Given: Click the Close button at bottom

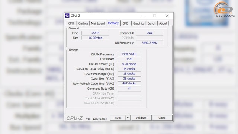Looking at the screenshot, I should 162,118.
